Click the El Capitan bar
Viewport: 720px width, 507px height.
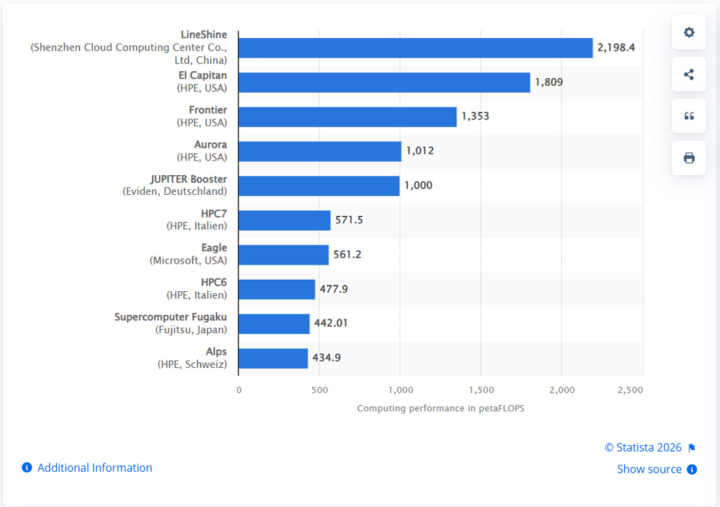(x=385, y=82)
